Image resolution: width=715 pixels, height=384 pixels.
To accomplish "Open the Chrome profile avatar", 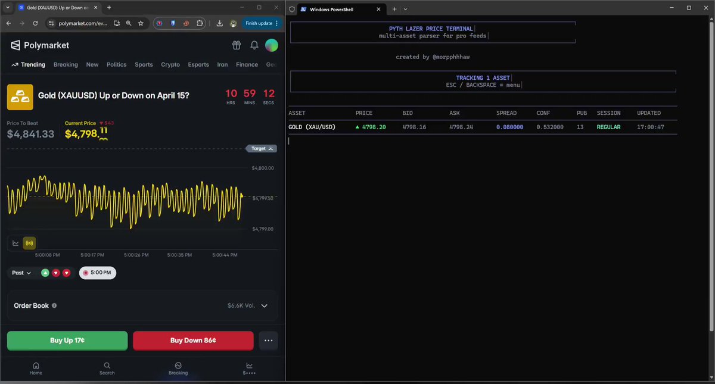I will [x=233, y=23].
